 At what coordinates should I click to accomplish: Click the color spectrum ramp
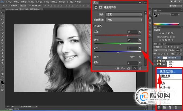click(x=166, y=24)
